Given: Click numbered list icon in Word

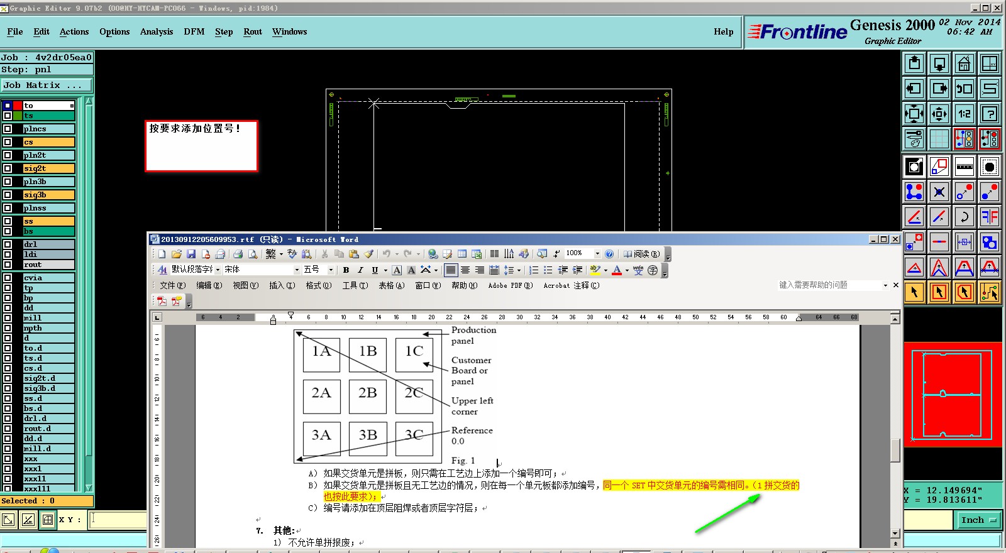Looking at the screenshot, I should [534, 270].
